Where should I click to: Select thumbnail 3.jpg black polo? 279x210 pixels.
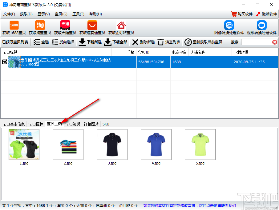click(112, 145)
